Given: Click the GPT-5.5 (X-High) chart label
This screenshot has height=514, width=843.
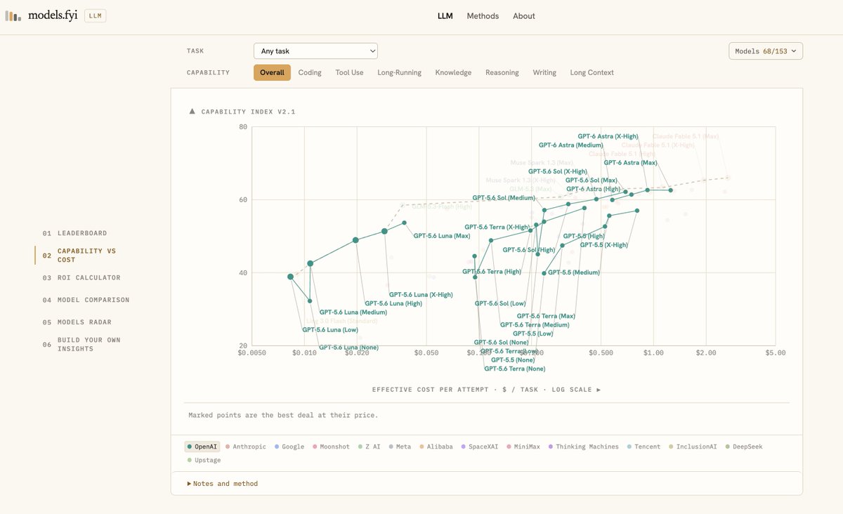Looking at the screenshot, I should pyautogui.click(x=604, y=245).
